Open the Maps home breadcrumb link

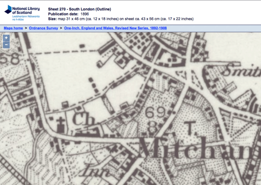point(13,28)
